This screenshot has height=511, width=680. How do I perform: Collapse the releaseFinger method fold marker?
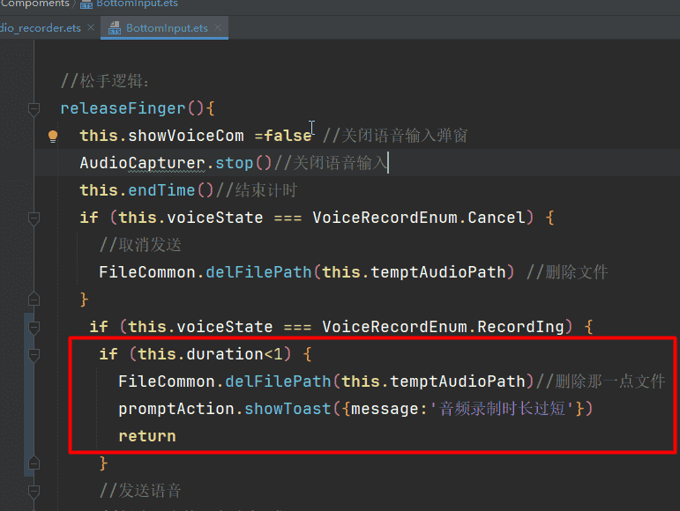pos(34,108)
